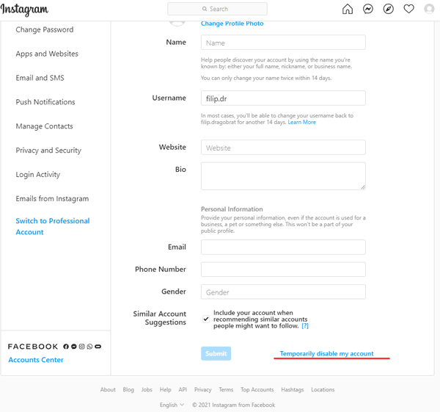Click into the Website field
440x412 pixels.
(x=283, y=148)
